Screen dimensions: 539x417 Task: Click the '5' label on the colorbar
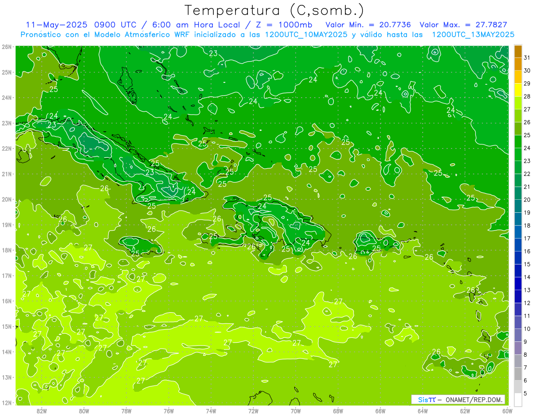(526, 393)
